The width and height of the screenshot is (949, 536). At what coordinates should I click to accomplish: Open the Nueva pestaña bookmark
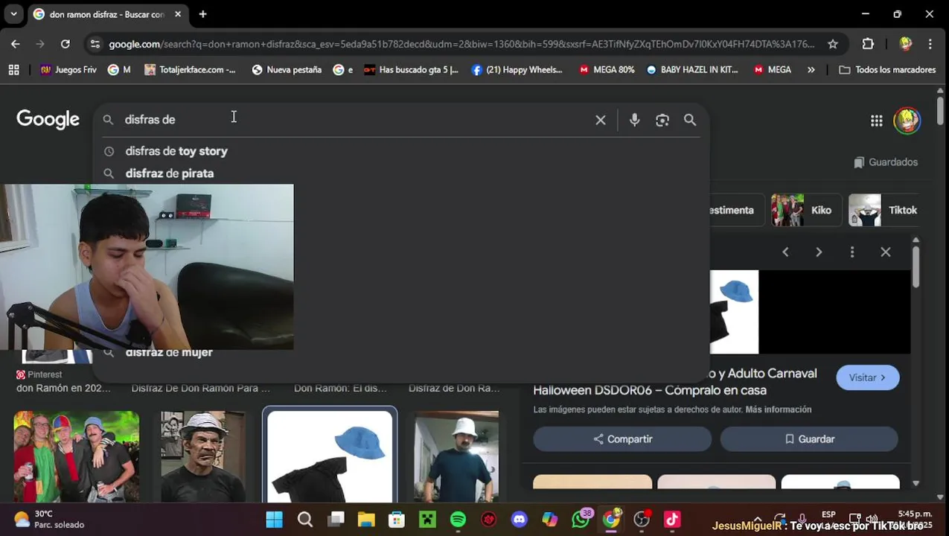[x=287, y=69]
